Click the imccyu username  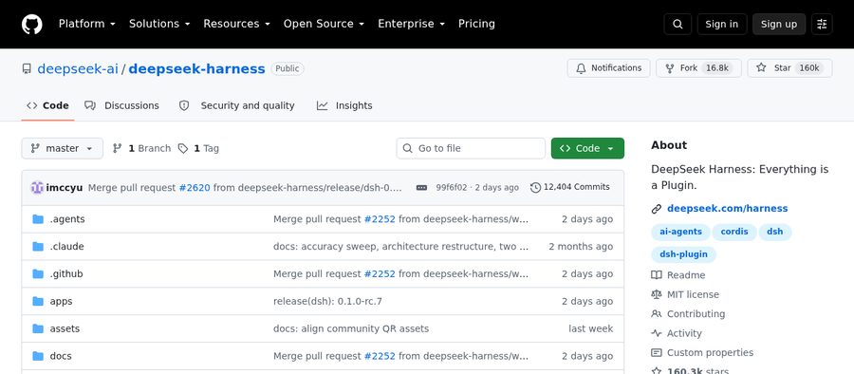pos(65,188)
